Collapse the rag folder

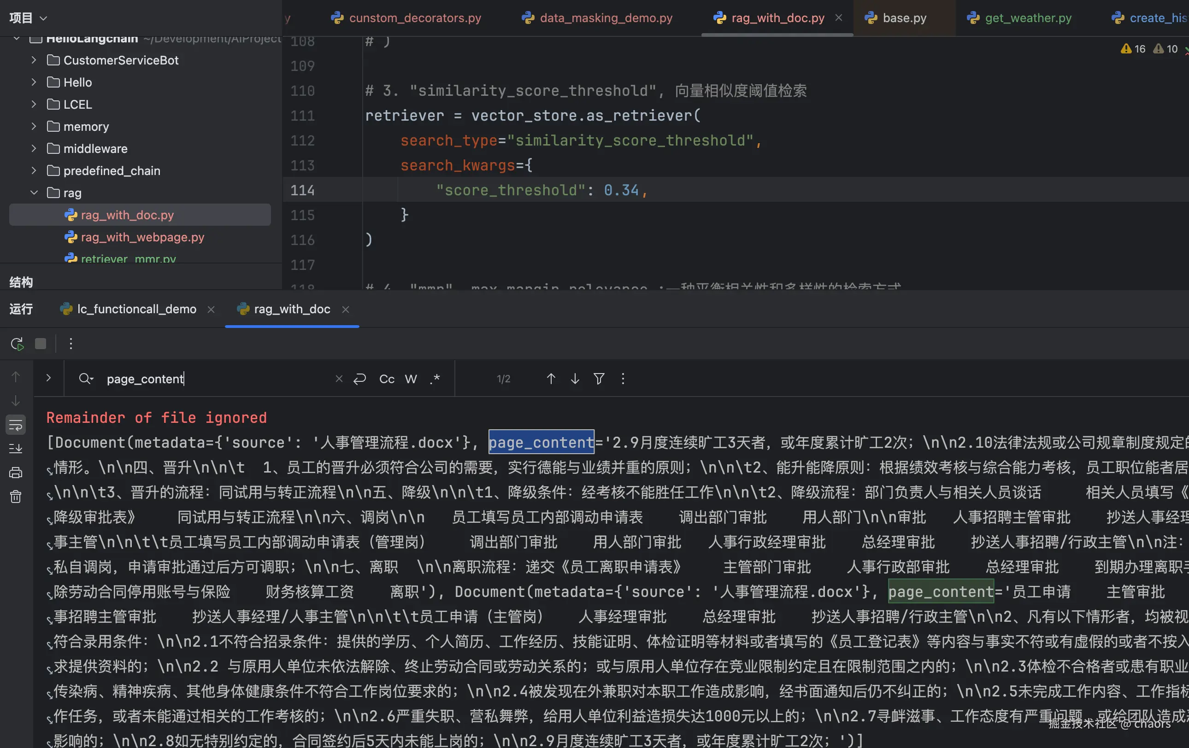pos(34,193)
